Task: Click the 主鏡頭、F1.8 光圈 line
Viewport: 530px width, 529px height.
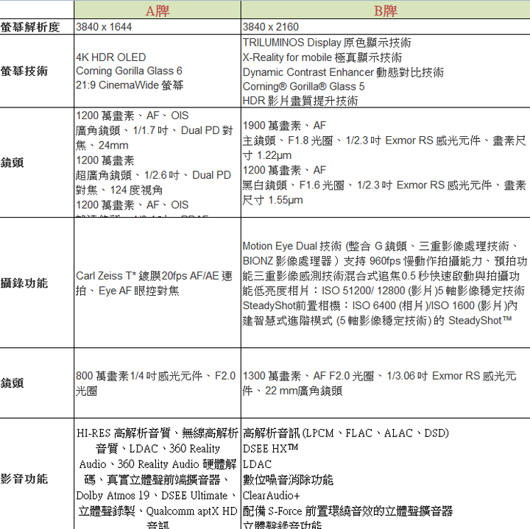Action: 384,141
